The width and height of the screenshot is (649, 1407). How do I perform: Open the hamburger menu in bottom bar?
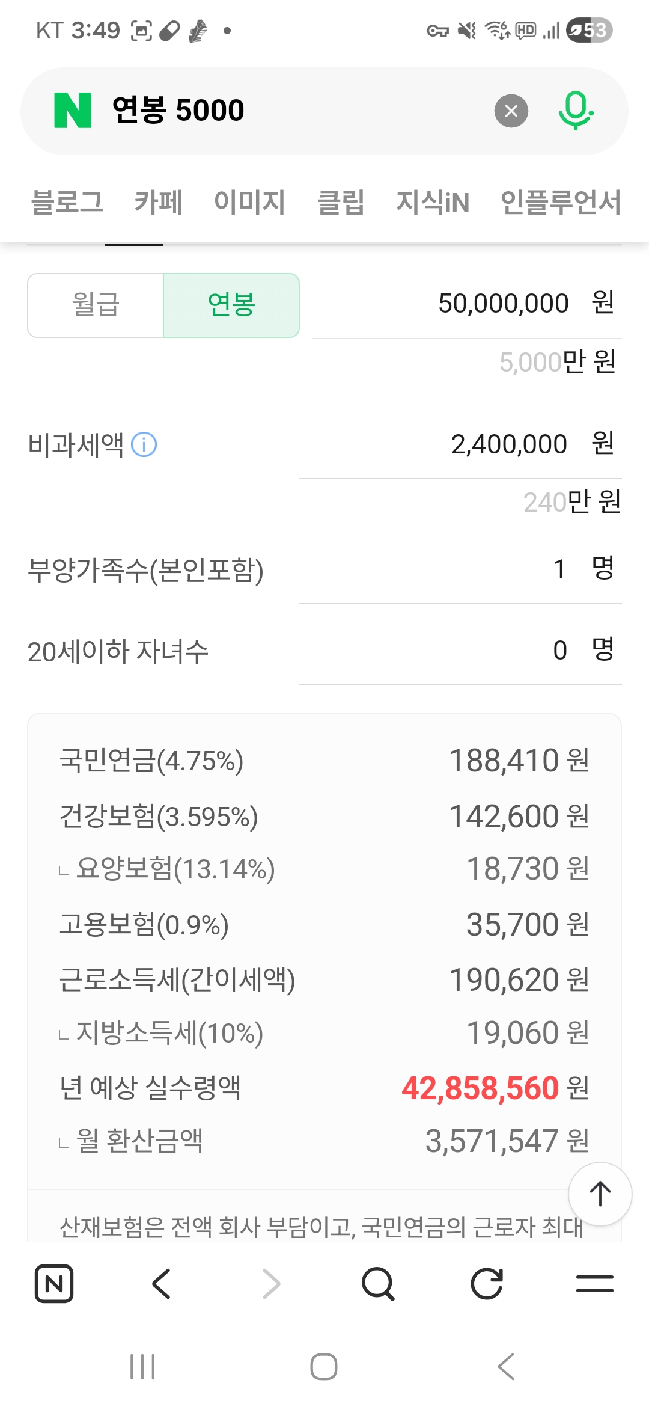[594, 1284]
